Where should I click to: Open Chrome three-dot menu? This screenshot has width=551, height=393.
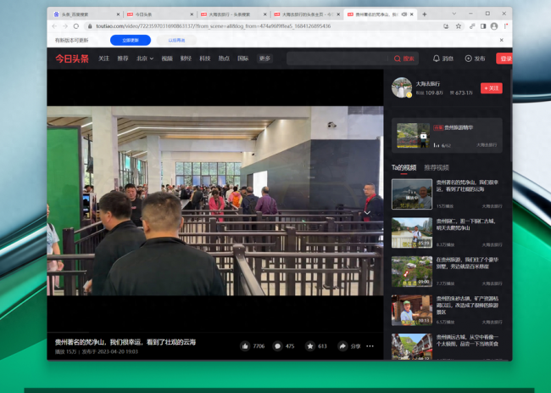click(505, 26)
